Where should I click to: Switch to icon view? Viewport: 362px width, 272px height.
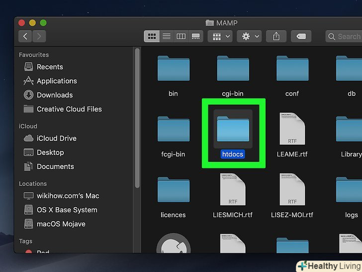[x=152, y=36]
